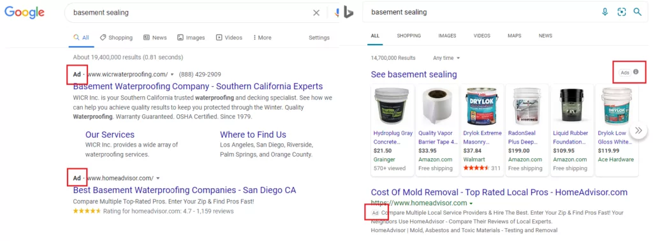Open the Google Shopping tab
The image size is (653, 241).
116,38
